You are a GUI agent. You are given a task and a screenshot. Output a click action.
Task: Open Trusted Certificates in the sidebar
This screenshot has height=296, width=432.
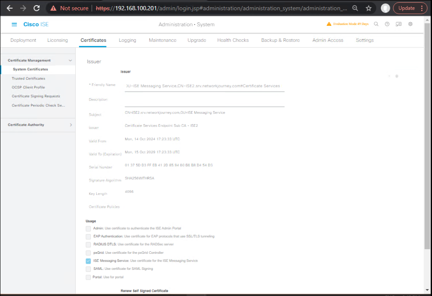pyautogui.click(x=28, y=79)
